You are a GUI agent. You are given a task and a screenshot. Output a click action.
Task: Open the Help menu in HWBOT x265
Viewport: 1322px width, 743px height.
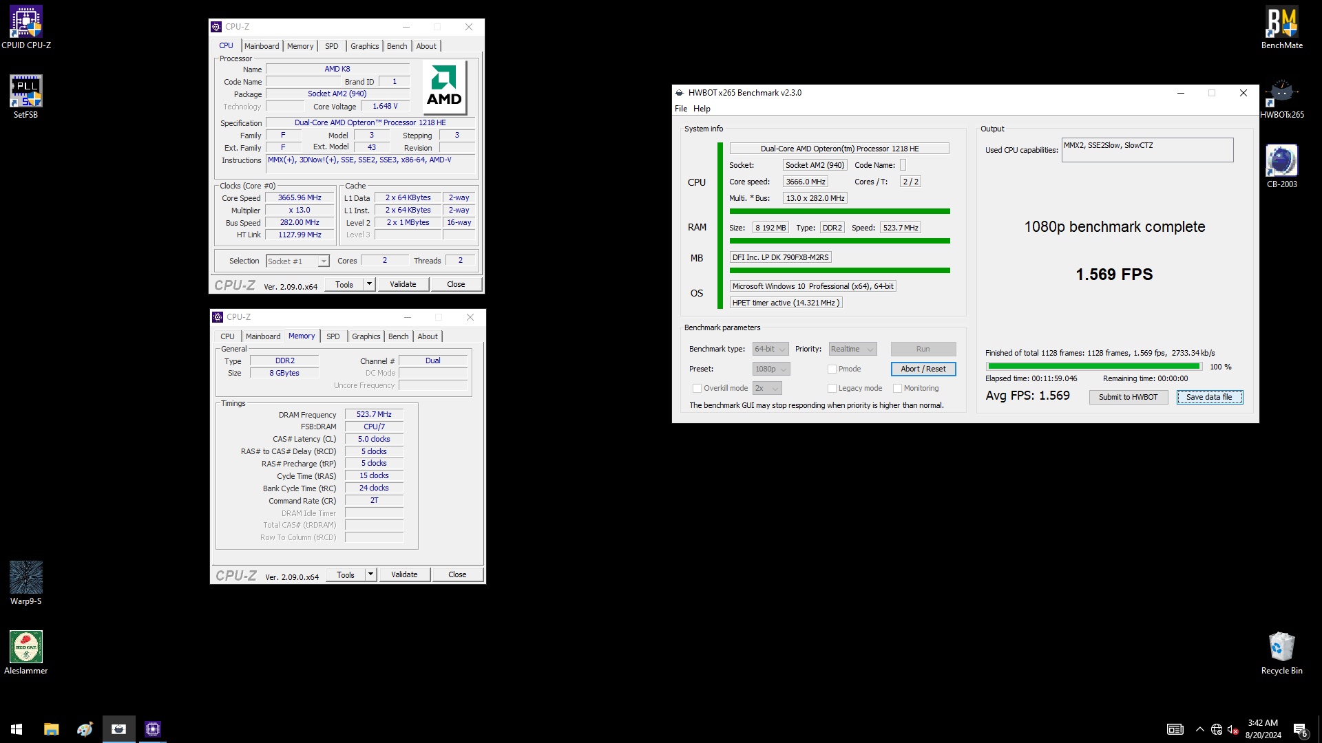702,109
